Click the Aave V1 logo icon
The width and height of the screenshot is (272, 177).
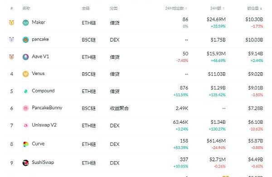[26, 57]
